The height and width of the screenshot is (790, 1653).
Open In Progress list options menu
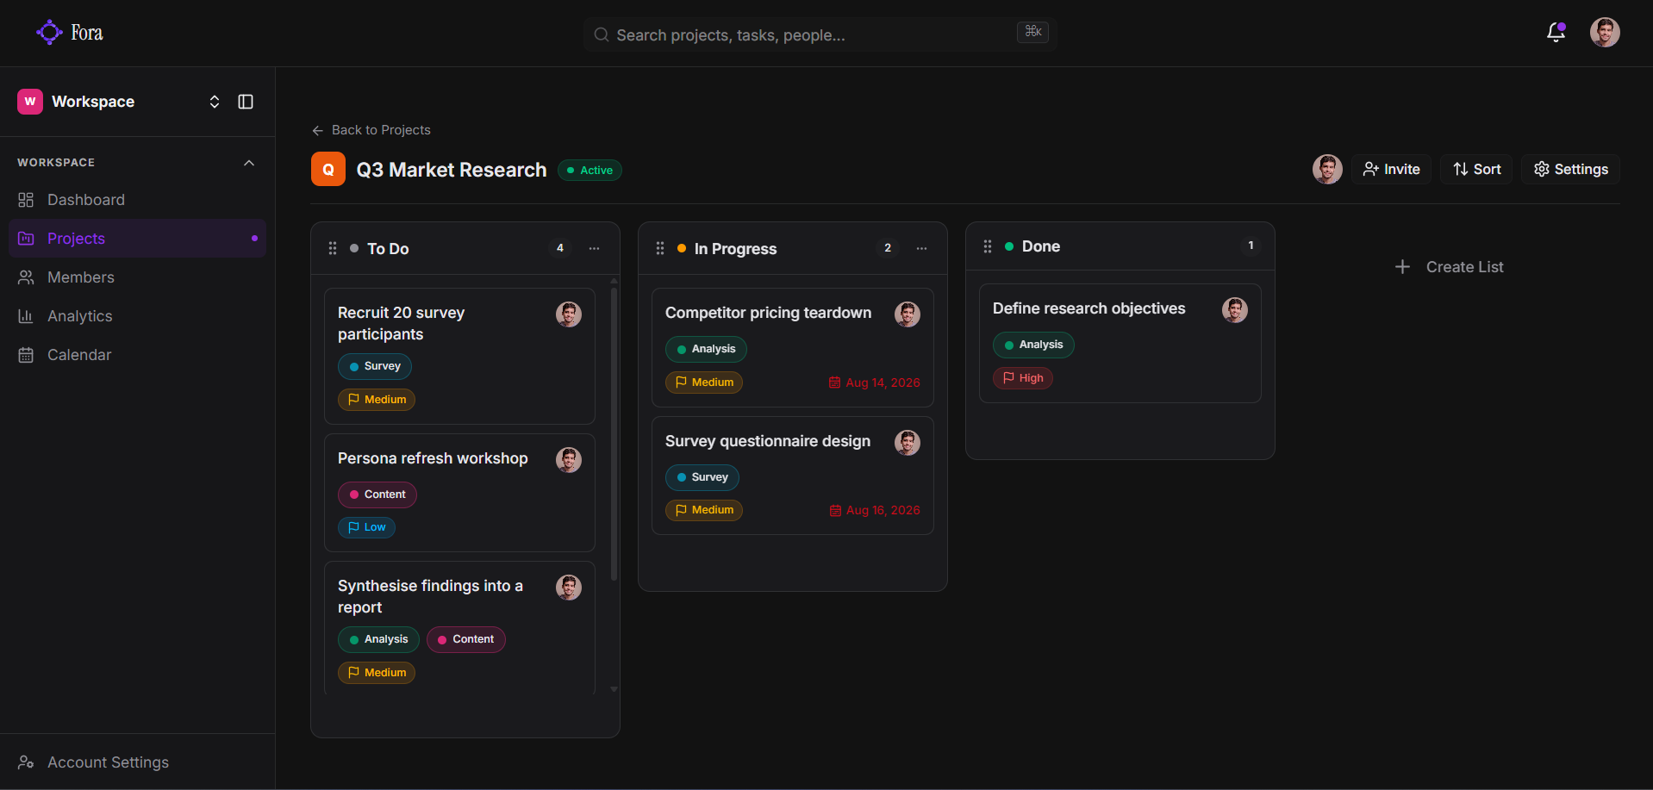922,248
